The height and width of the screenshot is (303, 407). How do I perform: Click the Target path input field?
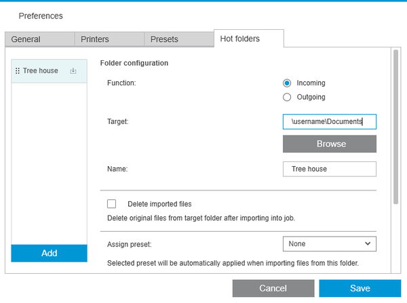[330, 121]
